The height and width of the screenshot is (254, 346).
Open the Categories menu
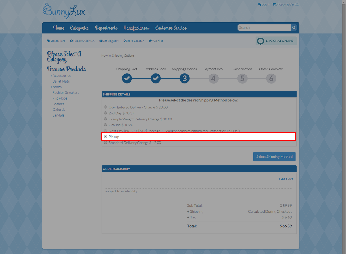coord(80,28)
